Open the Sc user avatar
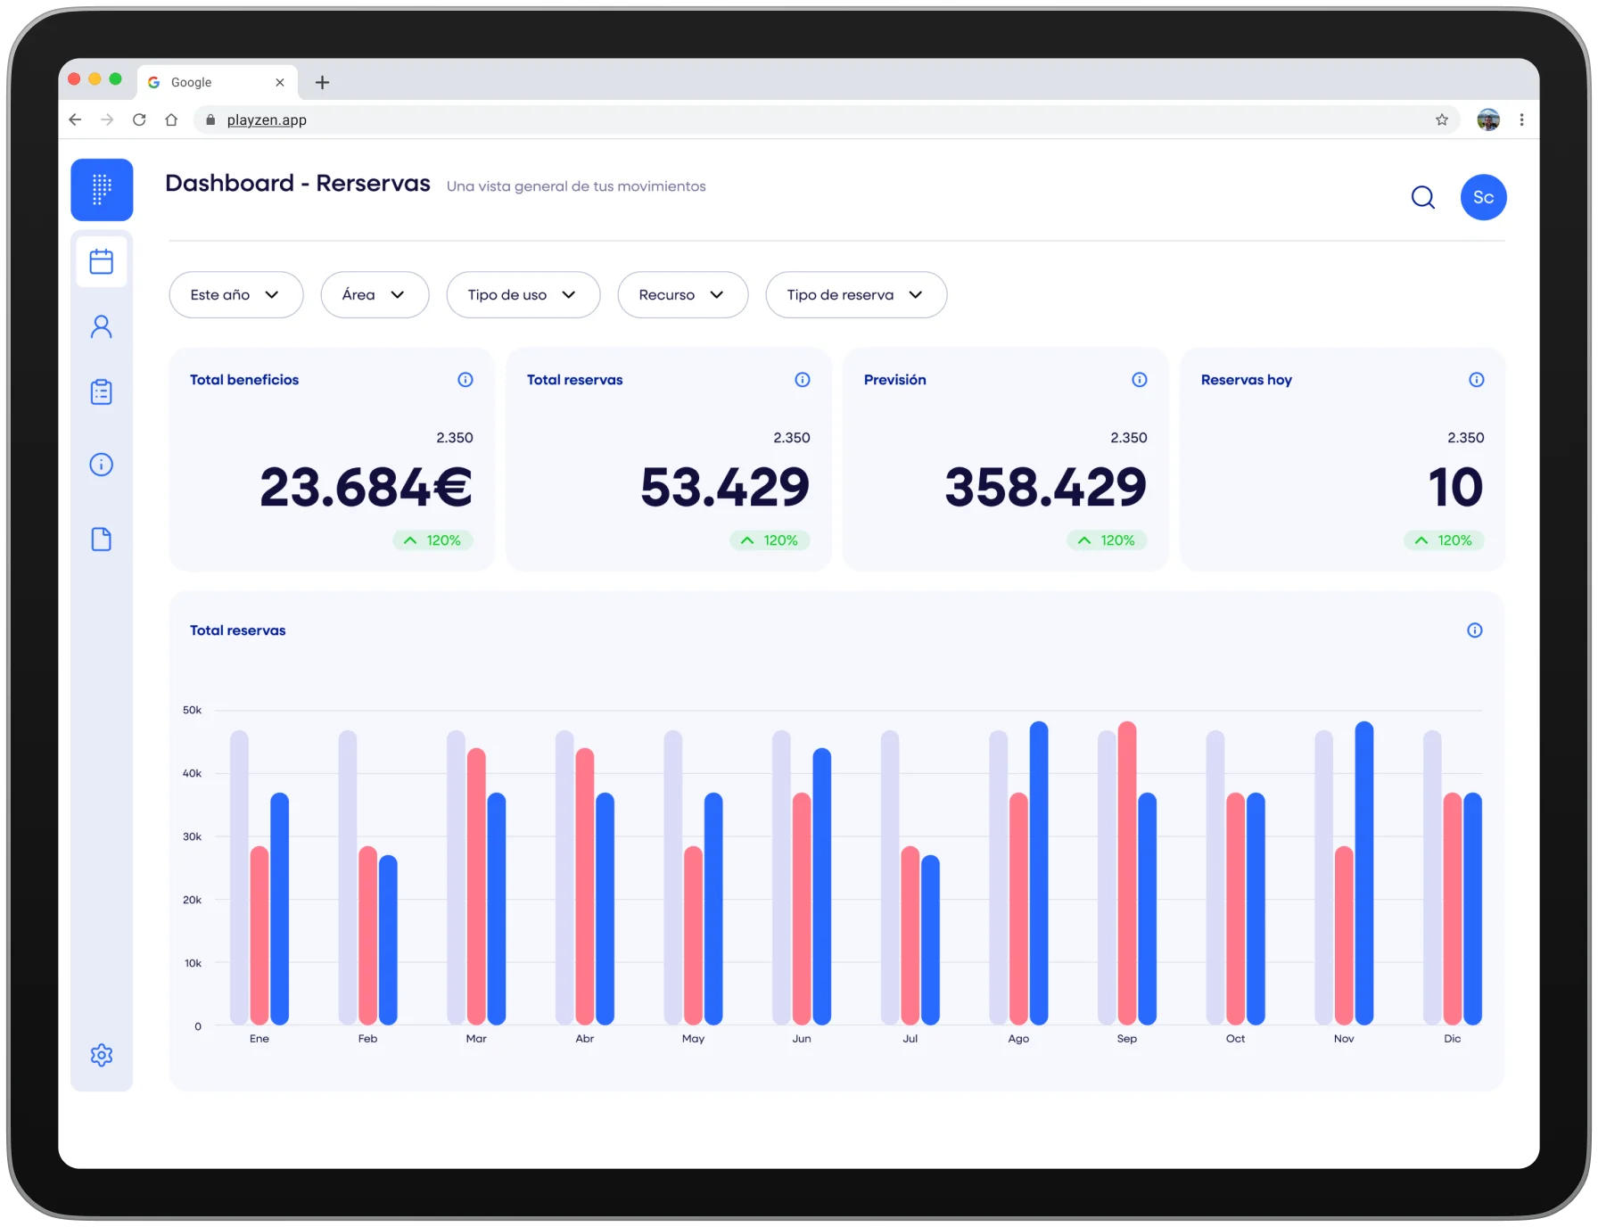This screenshot has height=1227, width=1598. 1484,197
